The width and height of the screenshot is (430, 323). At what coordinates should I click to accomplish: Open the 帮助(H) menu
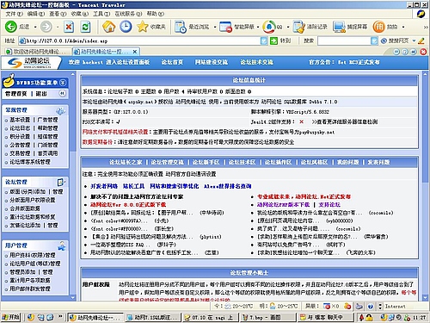point(156,14)
